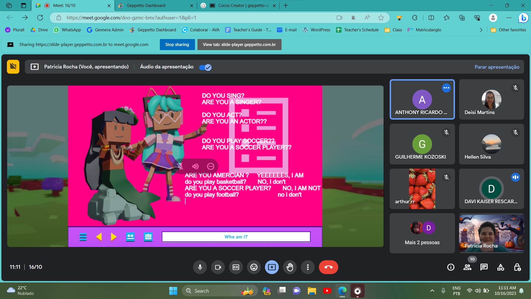Image resolution: width=531 pixels, height=299 pixels.
Task: Open more options three-dot menu in Meet
Action: click(308, 267)
